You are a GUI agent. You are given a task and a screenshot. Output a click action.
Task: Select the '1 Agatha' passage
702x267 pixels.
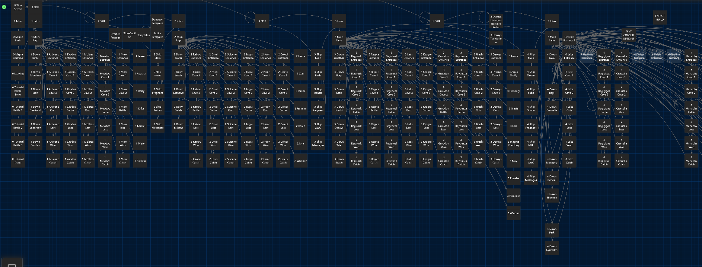tap(140, 74)
